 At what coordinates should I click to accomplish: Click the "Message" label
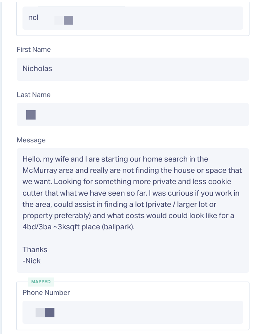pos(31,140)
